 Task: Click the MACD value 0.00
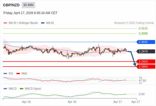tap(141, 94)
